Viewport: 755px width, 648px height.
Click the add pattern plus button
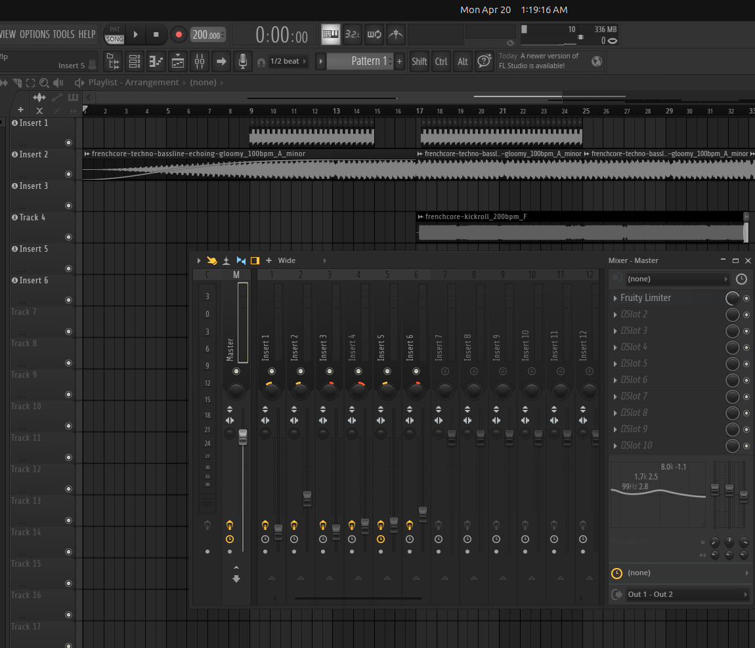coord(399,61)
